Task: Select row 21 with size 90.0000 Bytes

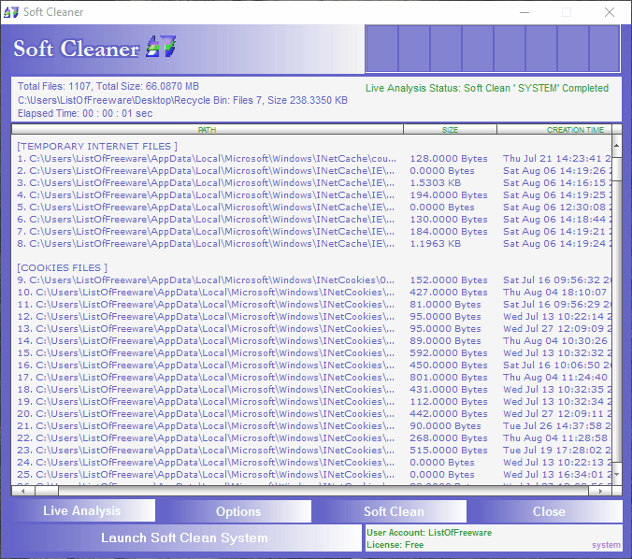Action: tap(313, 426)
